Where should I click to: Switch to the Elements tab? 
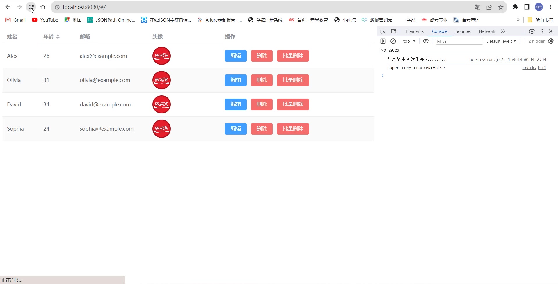coord(415,31)
